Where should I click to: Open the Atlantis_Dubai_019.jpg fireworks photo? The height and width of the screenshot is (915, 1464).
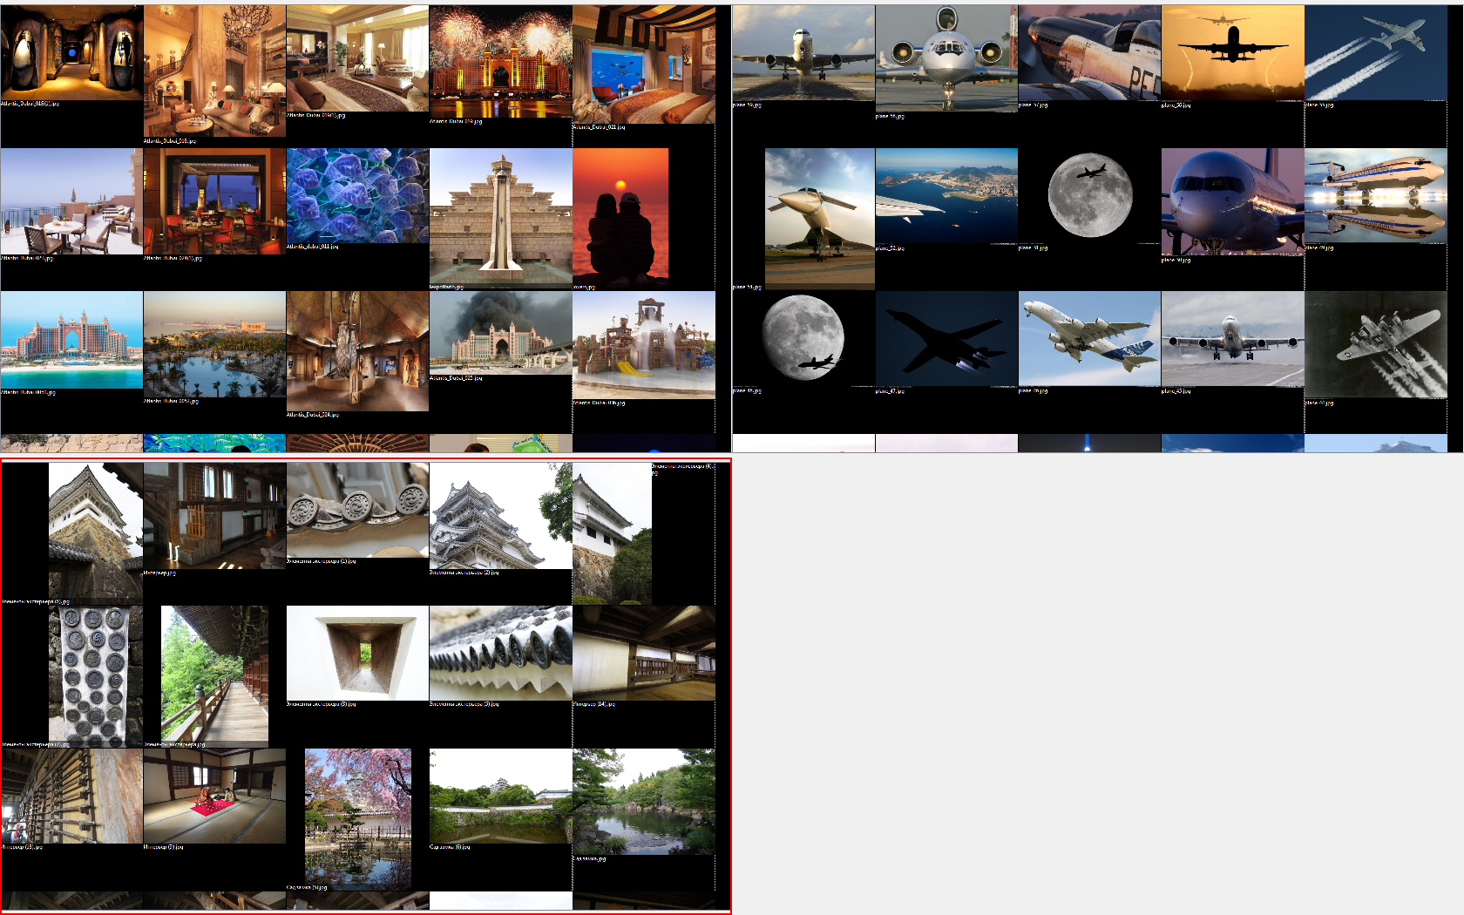pyautogui.click(x=501, y=52)
